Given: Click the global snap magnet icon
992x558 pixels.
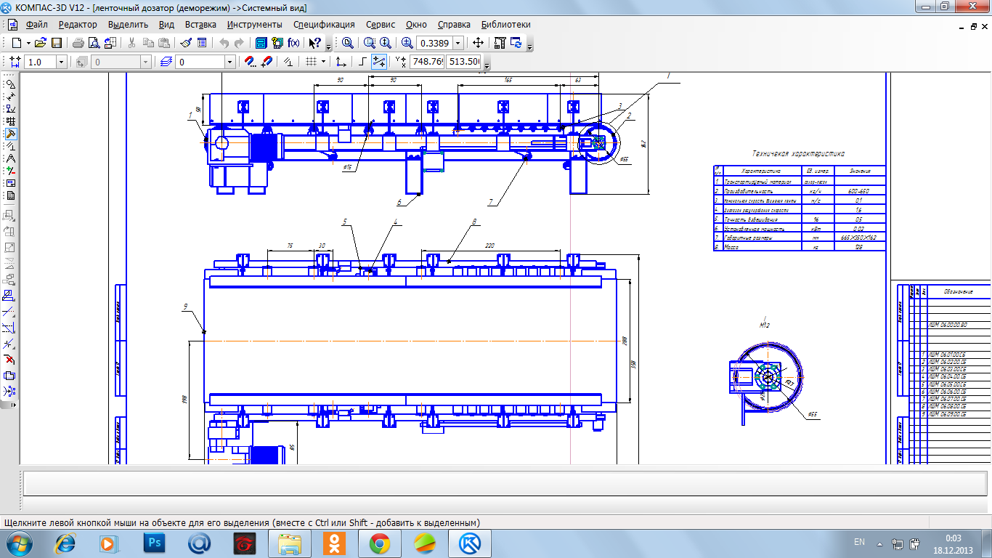Looking at the screenshot, I should point(267,62).
